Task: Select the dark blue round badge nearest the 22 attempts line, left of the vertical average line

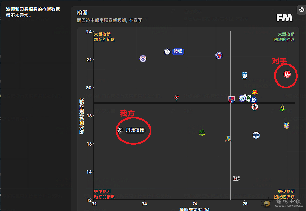Action: click(219, 55)
